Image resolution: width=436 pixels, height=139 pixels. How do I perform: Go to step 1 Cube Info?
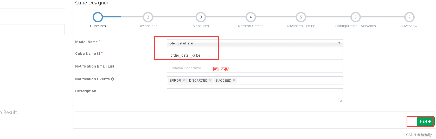pos(98,17)
